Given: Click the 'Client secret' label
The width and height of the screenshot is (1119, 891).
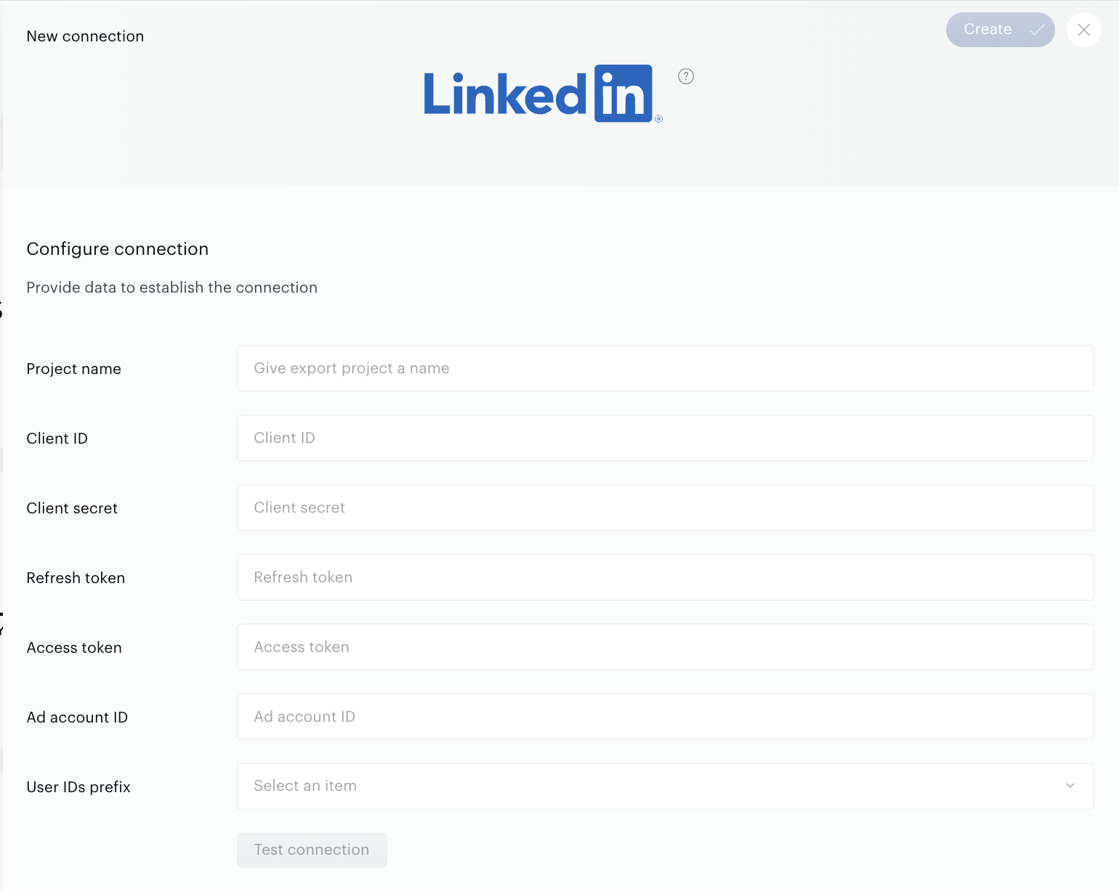Looking at the screenshot, I should 72,508.
